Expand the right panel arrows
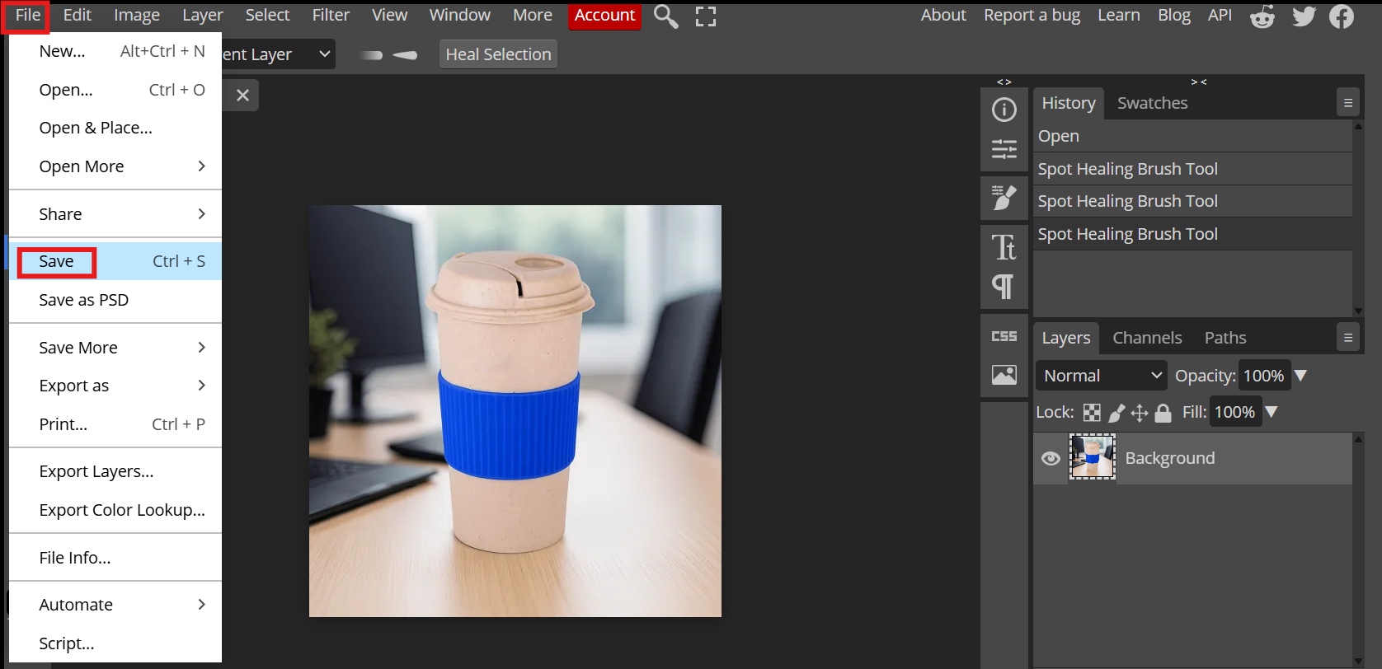The height and width of the screenshot is (669, 1382). [1199, 82]
